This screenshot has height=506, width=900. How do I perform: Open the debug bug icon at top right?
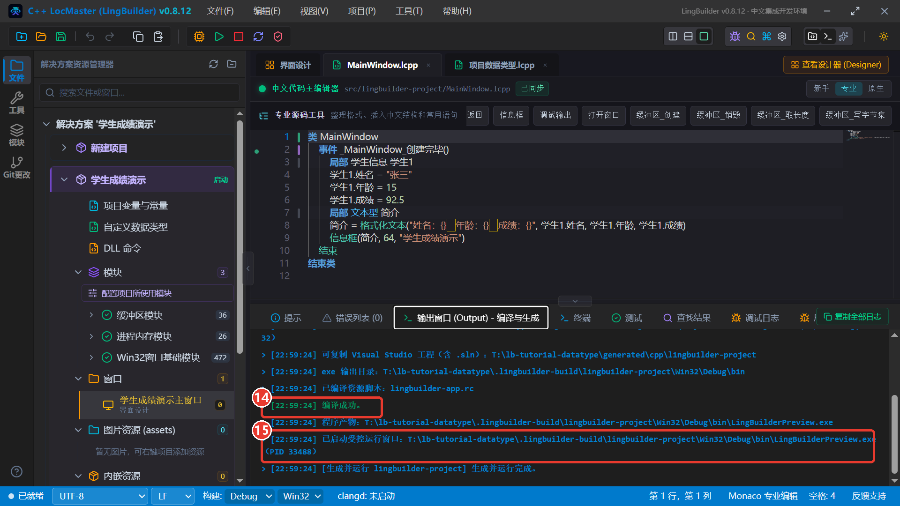(x=735, y=37)
